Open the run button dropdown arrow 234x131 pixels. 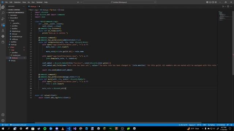[x=225, y=7]
